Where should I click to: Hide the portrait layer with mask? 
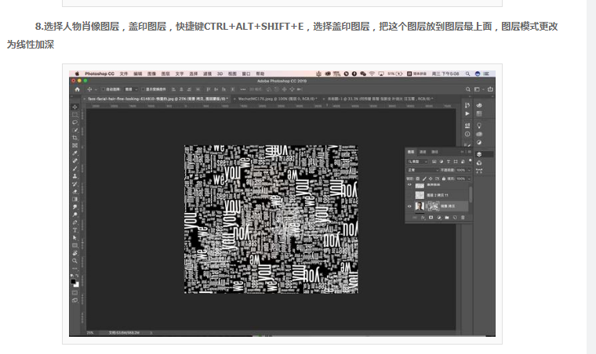pos(409,207)
